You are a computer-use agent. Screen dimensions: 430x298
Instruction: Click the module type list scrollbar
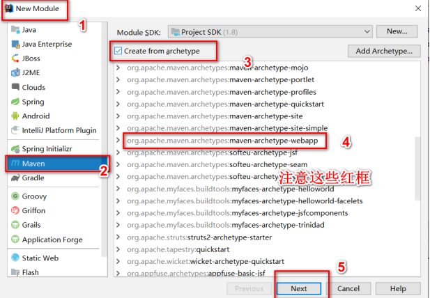pyautogui.click(x=105, y=140)
